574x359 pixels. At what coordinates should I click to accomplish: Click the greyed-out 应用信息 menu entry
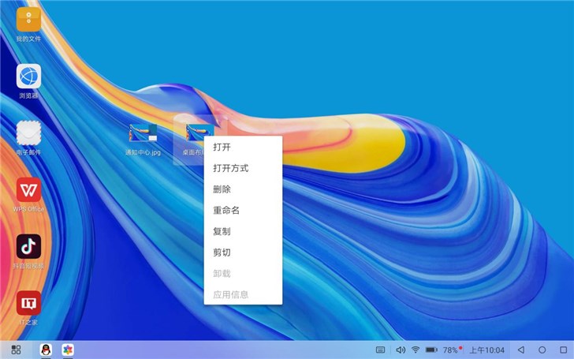click(243, 294)
